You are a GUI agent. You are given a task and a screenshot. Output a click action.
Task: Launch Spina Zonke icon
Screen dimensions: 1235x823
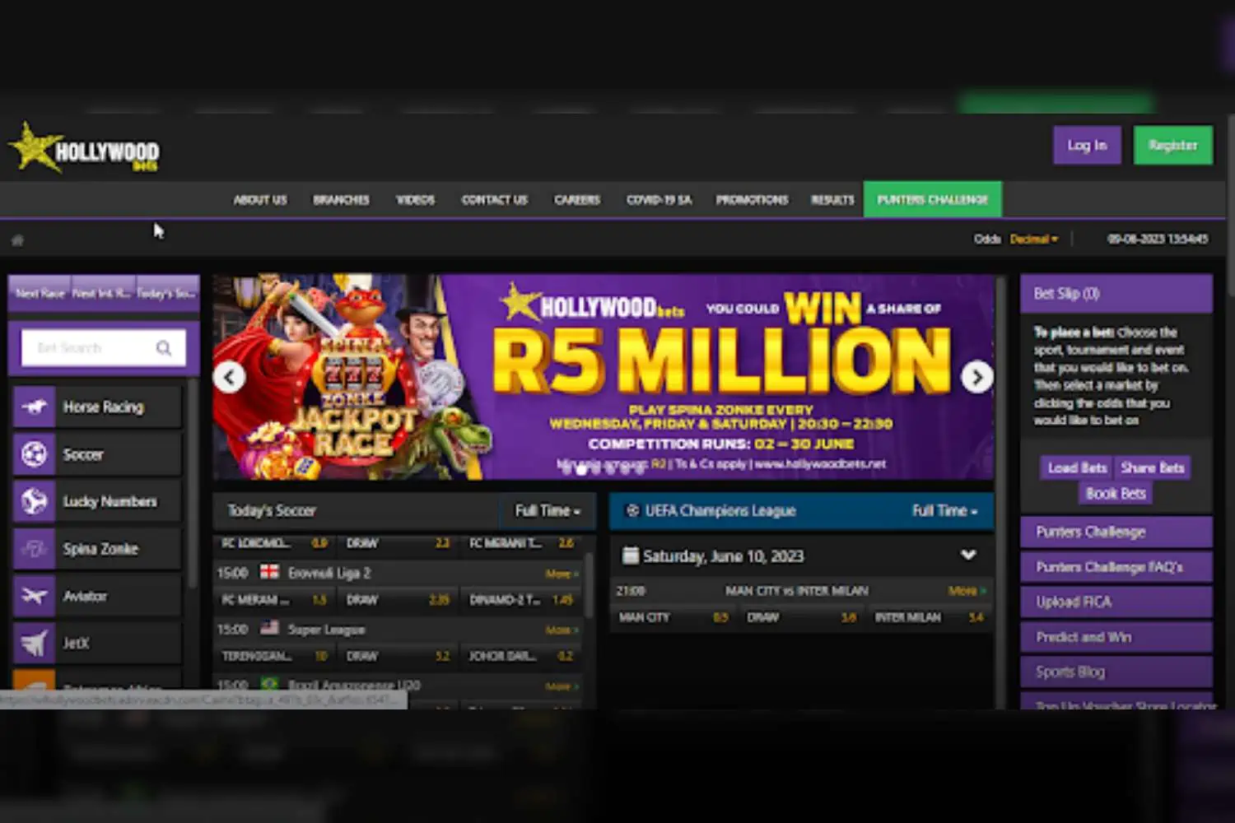click(x=34, y=549)
